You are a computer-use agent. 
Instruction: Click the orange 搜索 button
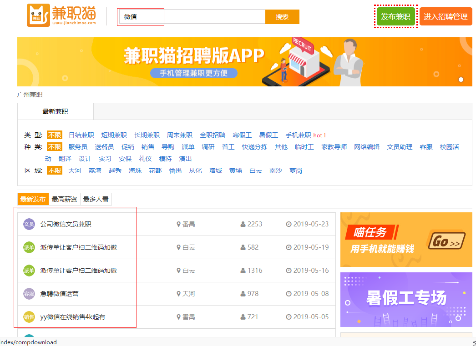pyautogui.click(x=282, y=17)
